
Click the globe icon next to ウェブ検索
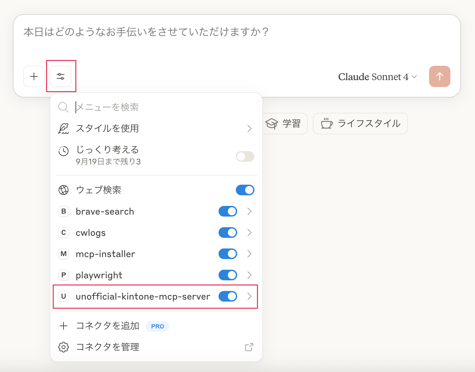(64, 190)
